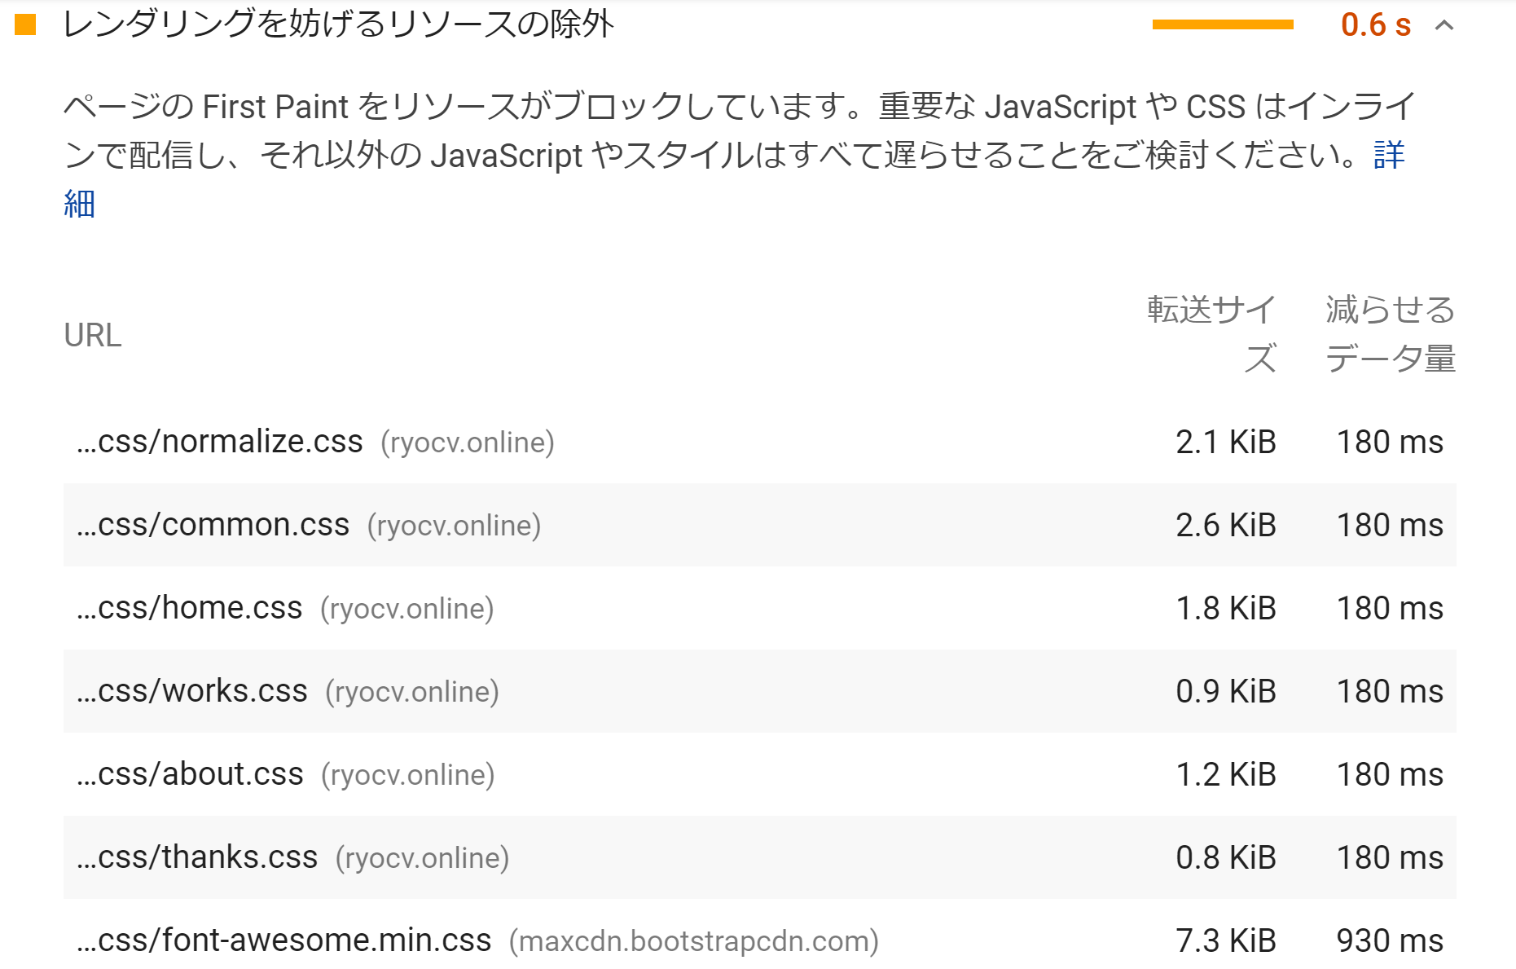Screen dimensions: 1516x969
Task: Click the audit title レンダリングを妨げるリソースの除外
Action: click(338, 24)
